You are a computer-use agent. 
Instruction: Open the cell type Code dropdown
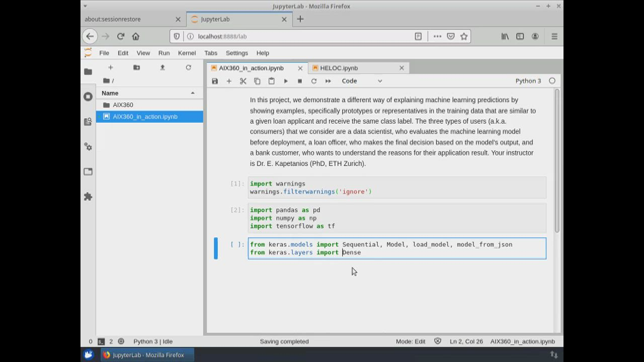[362, 81]
